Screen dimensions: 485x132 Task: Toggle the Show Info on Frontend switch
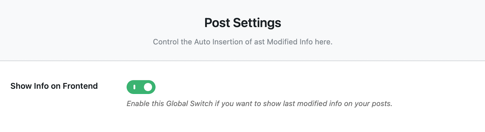click(141, 87)
